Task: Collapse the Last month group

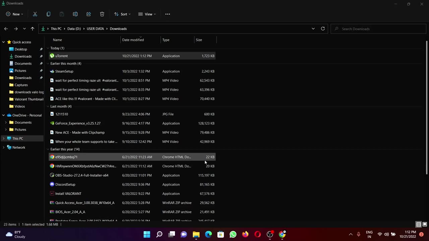Action: click(x=48, y=106)
